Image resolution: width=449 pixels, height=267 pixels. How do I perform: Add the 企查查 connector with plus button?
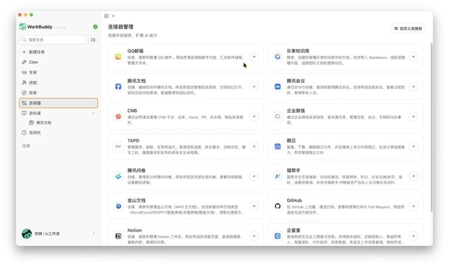point(413,236)
